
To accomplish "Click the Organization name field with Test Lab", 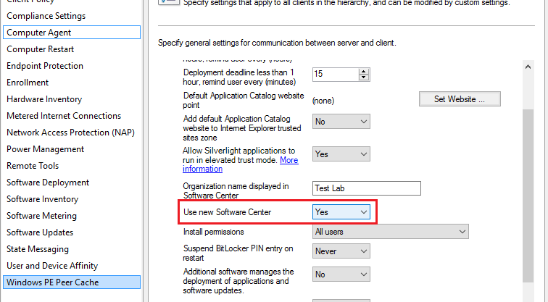I will [x=367, y=188].
